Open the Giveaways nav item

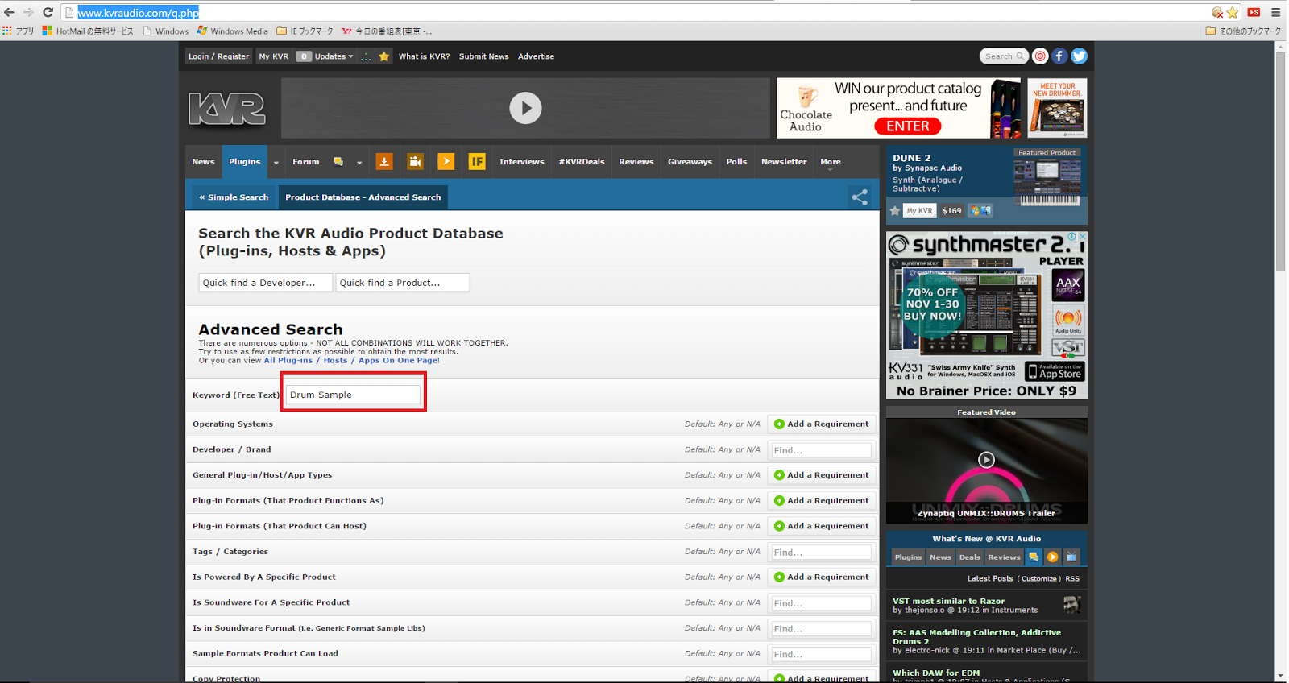point(690,162)
